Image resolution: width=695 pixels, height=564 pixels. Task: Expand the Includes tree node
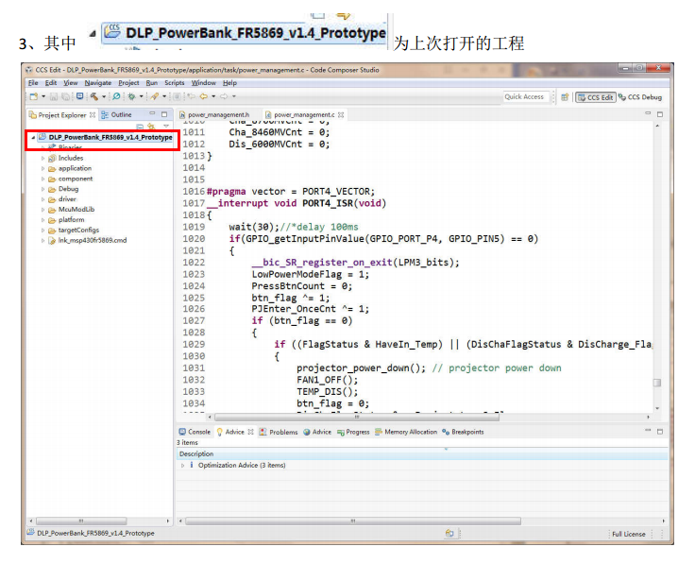[42, 159]
